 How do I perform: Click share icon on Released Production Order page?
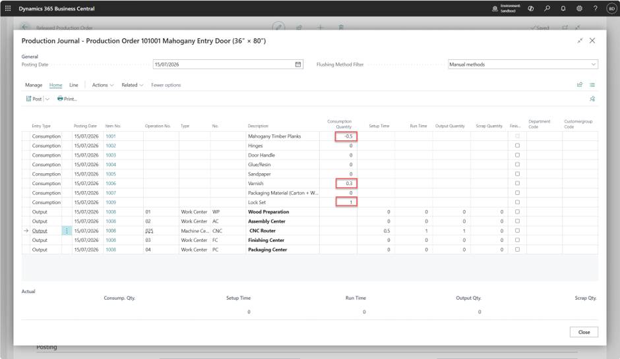(x=299, y=27)
